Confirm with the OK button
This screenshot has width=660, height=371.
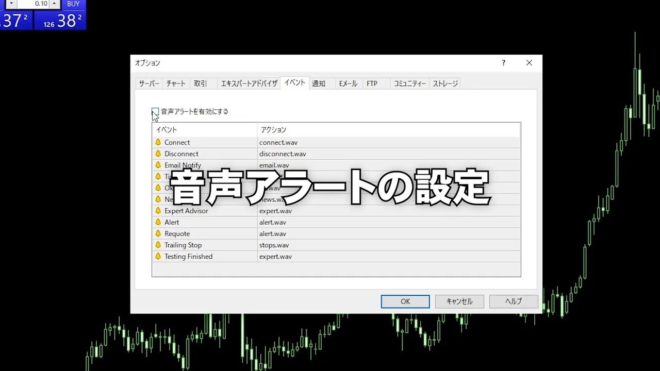(x=405, y=301)
